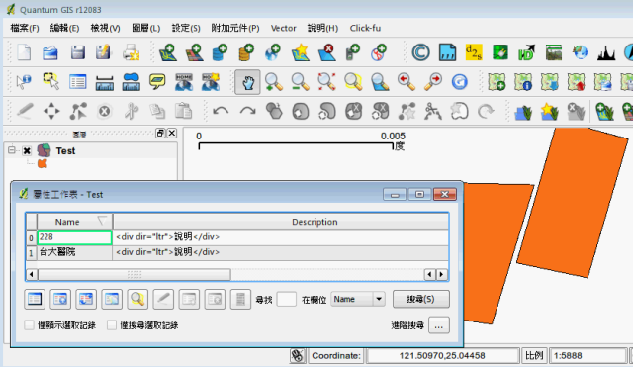The width and height of the screenshot is (633, 367).
Task: Toggle rendering icon in the status bar
Action: (x=297, y=356)
